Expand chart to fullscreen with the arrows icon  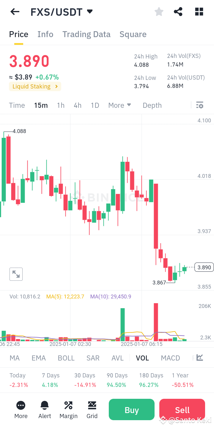[16, 274]
